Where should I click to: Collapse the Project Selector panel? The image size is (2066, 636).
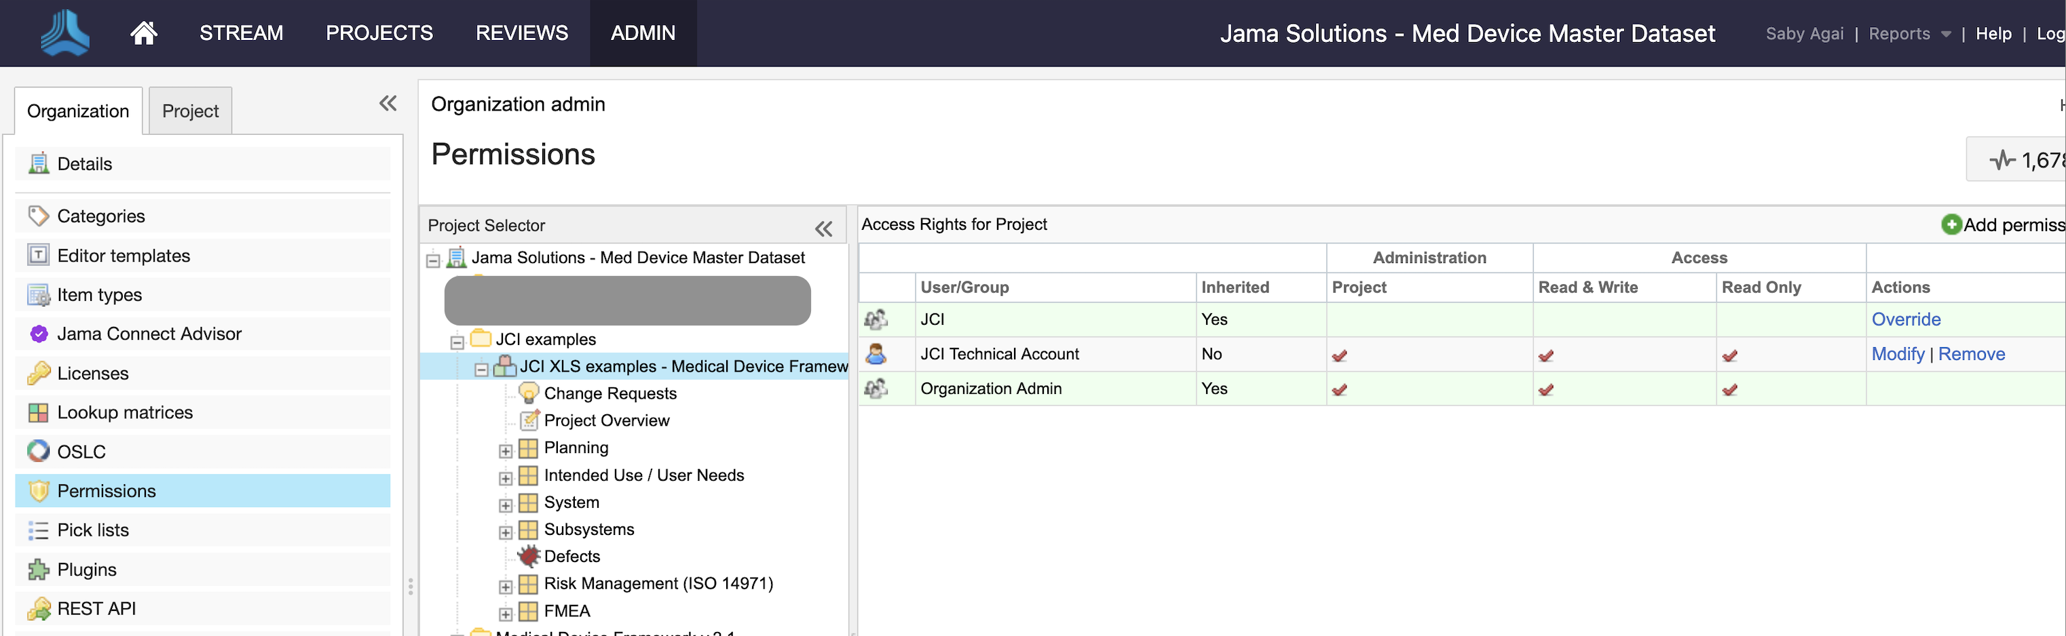tap(824, 229)
